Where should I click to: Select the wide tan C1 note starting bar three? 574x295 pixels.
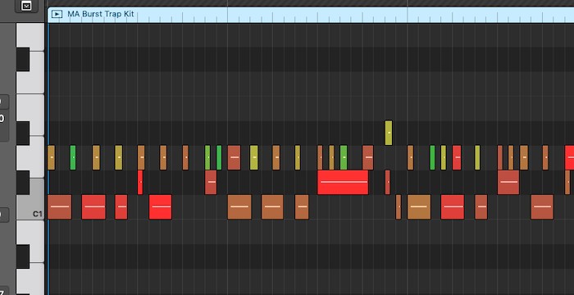pos(419,206)
